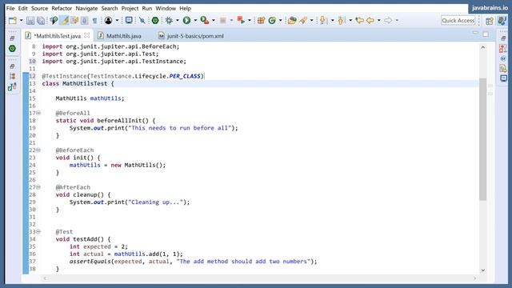Click the Back navigation arrow
Viewport: 512px width, 288px height.
coord(370,21)
